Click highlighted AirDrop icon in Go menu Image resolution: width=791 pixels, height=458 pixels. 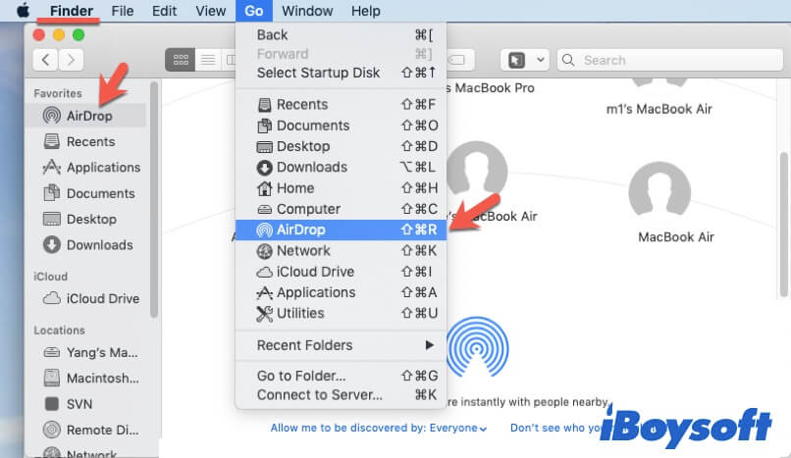(x=264, y=229)
